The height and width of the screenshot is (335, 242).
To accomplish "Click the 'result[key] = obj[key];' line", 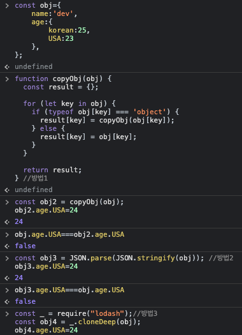I will [88, 137].
